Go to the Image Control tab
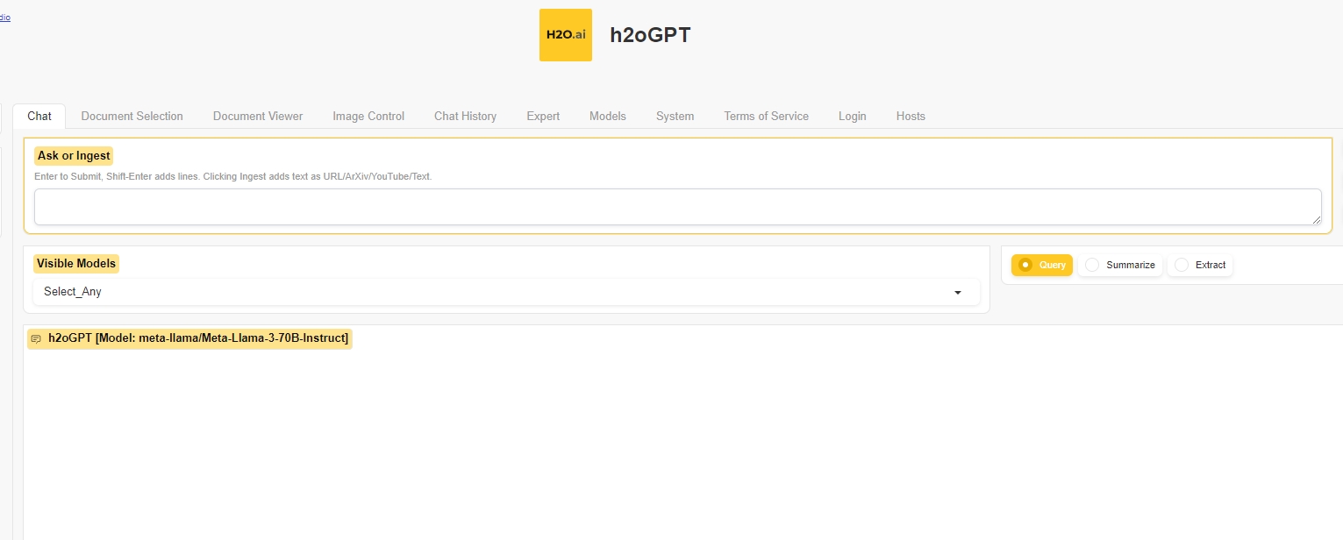Image resolution: width=1343 pixels, height=540 pixels. pyautogui.click(x=368, y=116)
